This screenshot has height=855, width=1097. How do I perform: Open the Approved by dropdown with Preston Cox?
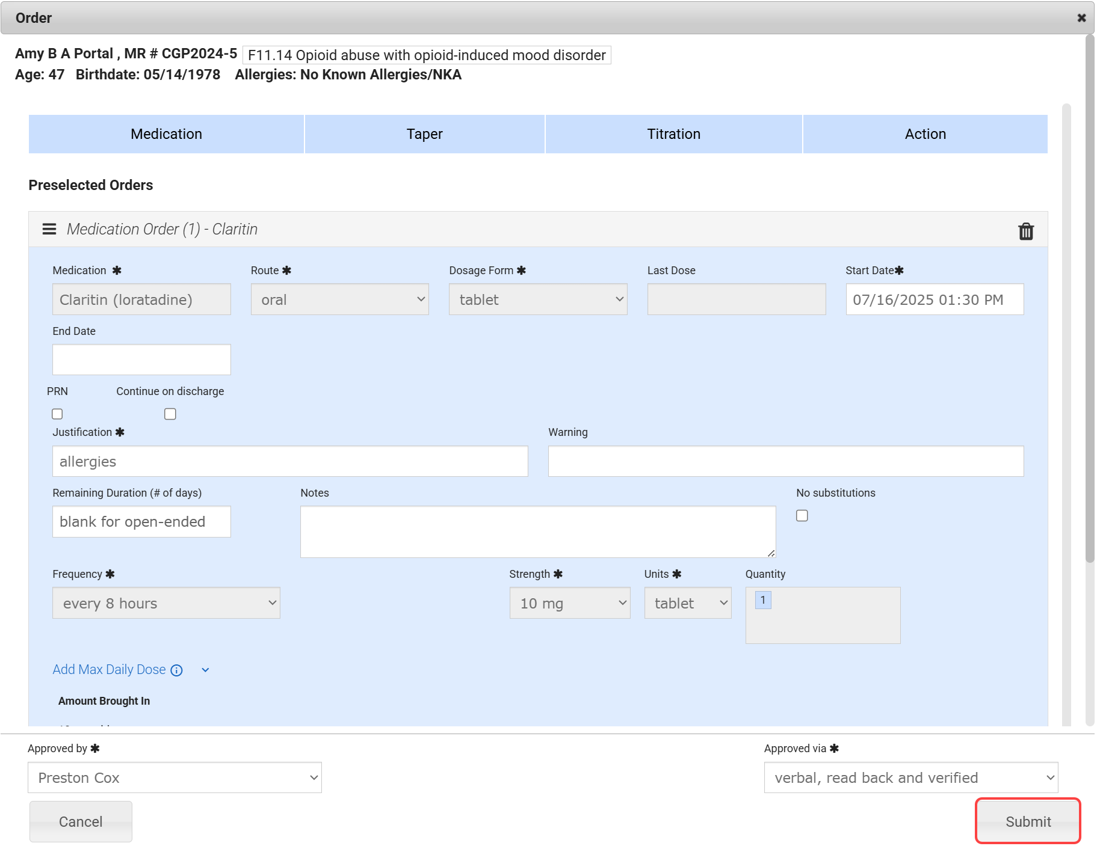click(x=175, y=777)
